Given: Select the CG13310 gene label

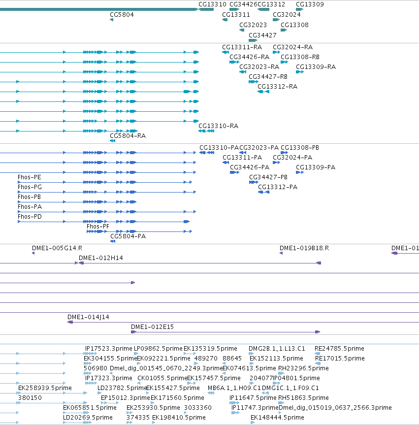Looking at the screenshot, I should 212,4.
